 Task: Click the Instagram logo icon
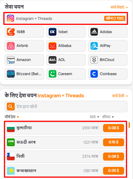[x=10, y=18]
